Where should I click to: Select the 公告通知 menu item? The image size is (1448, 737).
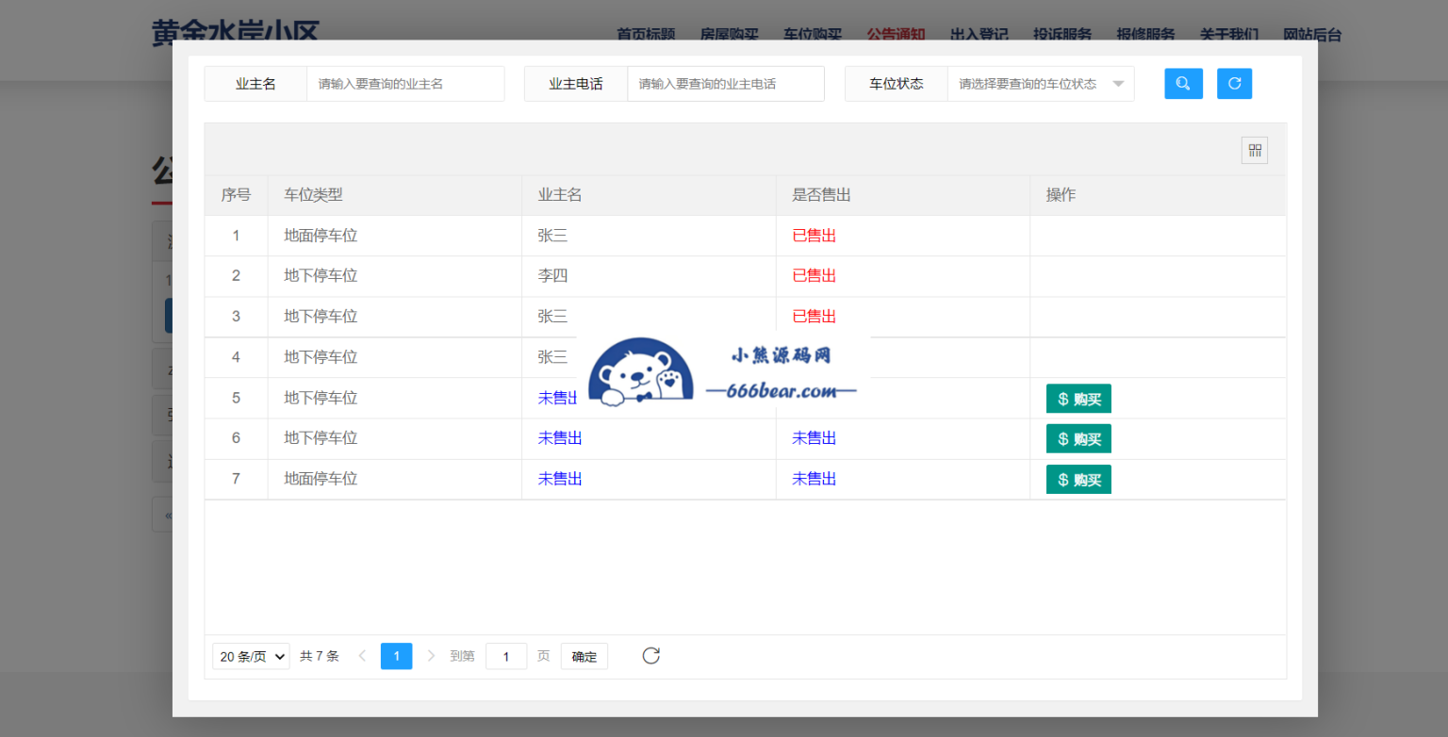(894, 35)
